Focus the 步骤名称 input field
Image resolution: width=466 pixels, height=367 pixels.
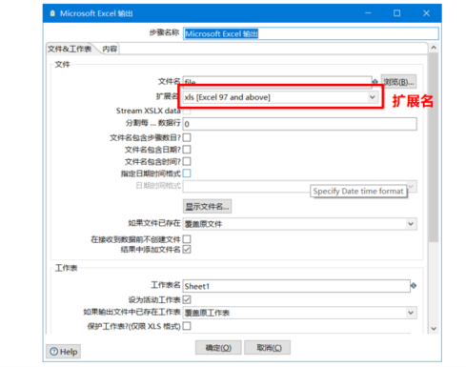pyautogui.click(x=311, y=33)
